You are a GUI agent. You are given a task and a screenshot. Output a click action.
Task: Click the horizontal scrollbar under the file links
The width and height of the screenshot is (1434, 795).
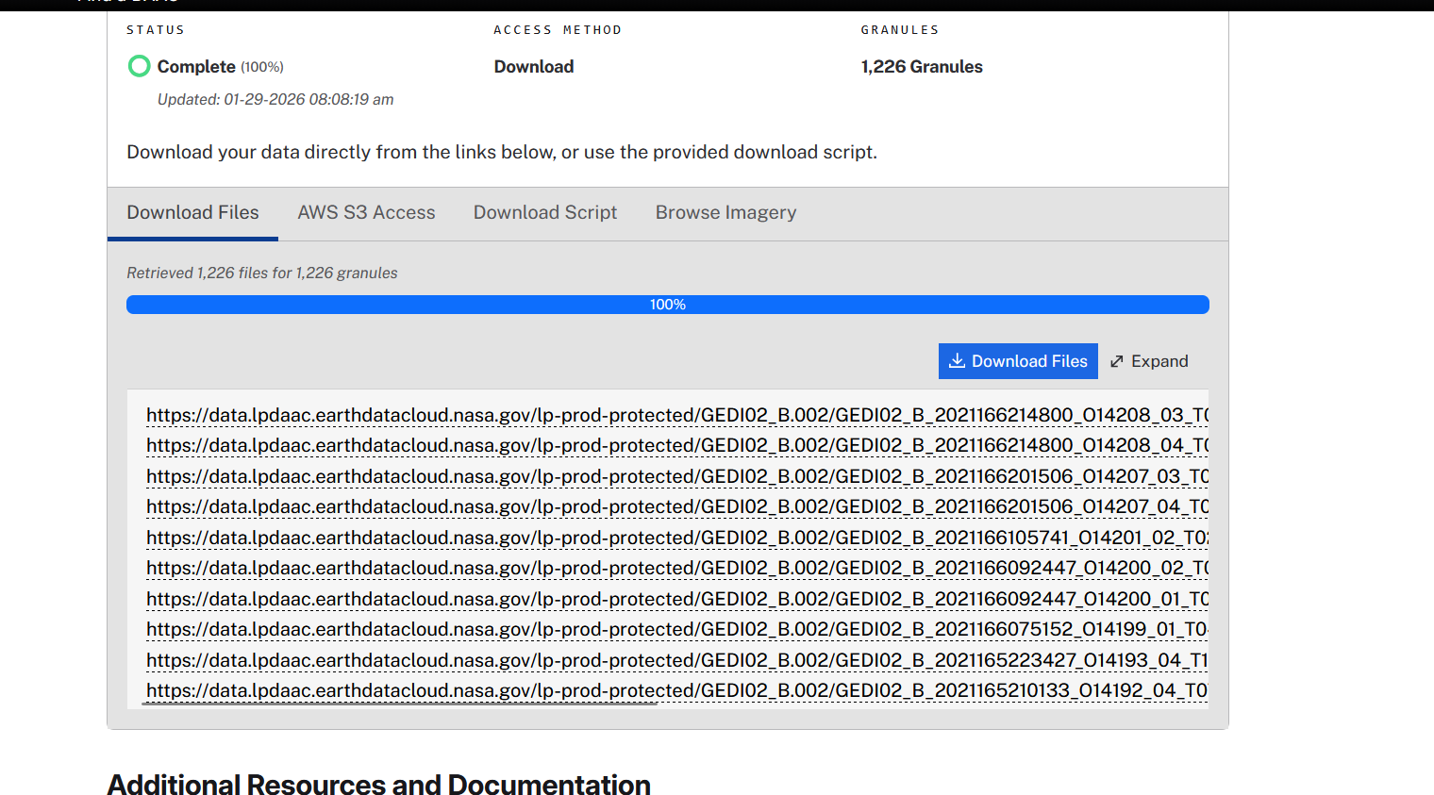(x=400, y=704)
